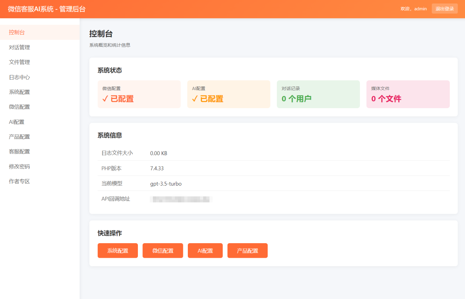Screen dimensions: 465x299
Task: Open the 对话记录 status card
Action: click(318, 94)
